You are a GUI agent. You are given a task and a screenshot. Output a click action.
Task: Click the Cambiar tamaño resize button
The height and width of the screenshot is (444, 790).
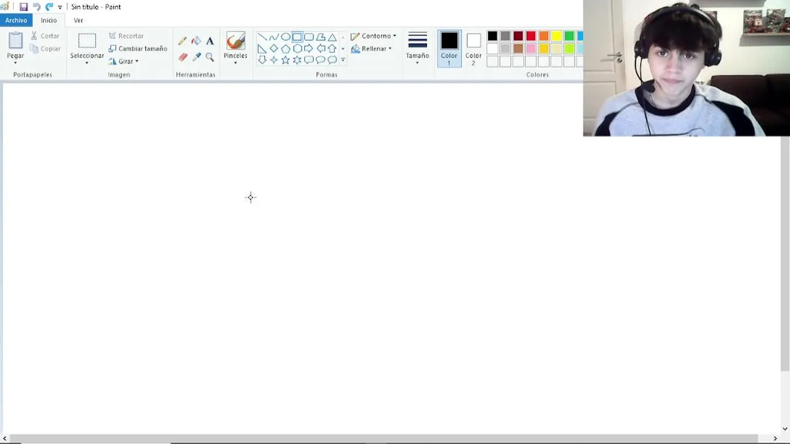click(138, 49)
